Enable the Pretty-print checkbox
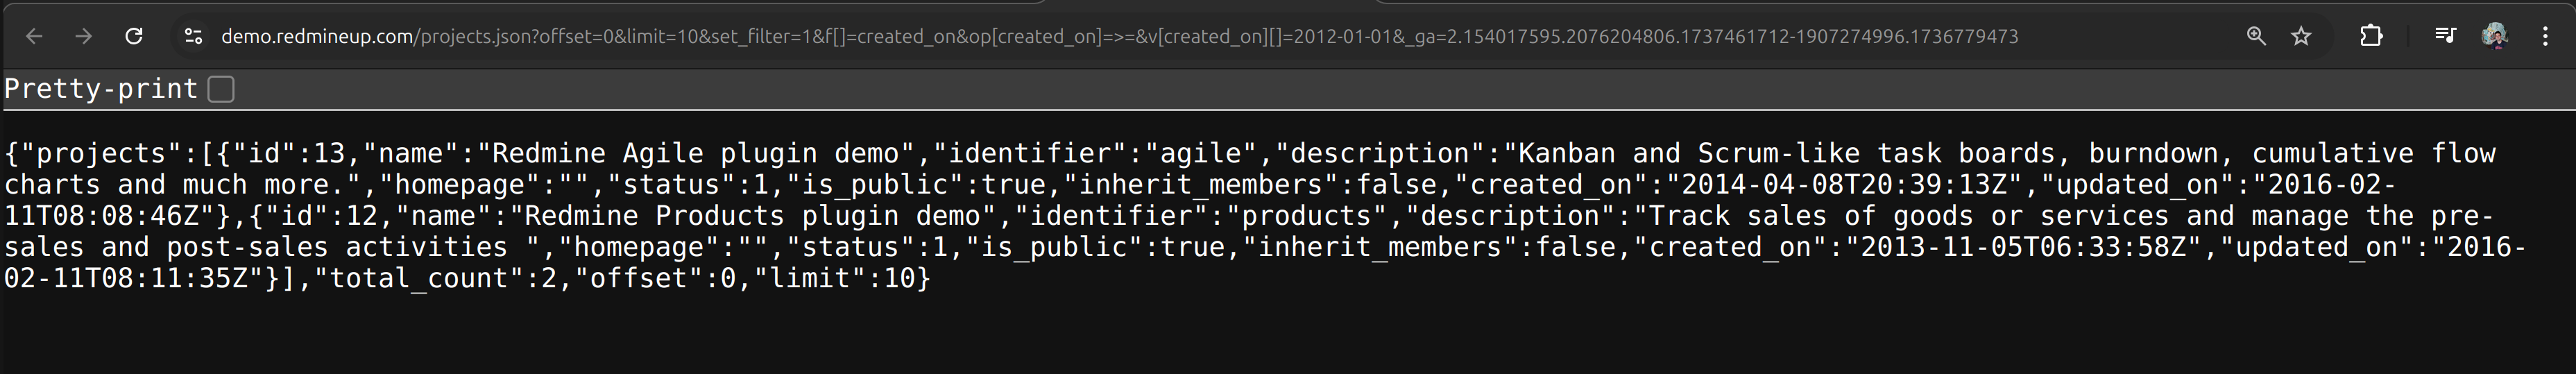This screenshot has height=374, width=2576. [x=221, y=89]
